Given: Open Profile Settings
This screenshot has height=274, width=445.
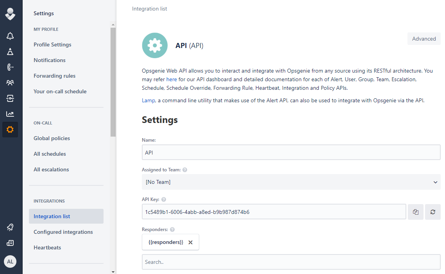Looking at the screenshot, I should (52, 44).
